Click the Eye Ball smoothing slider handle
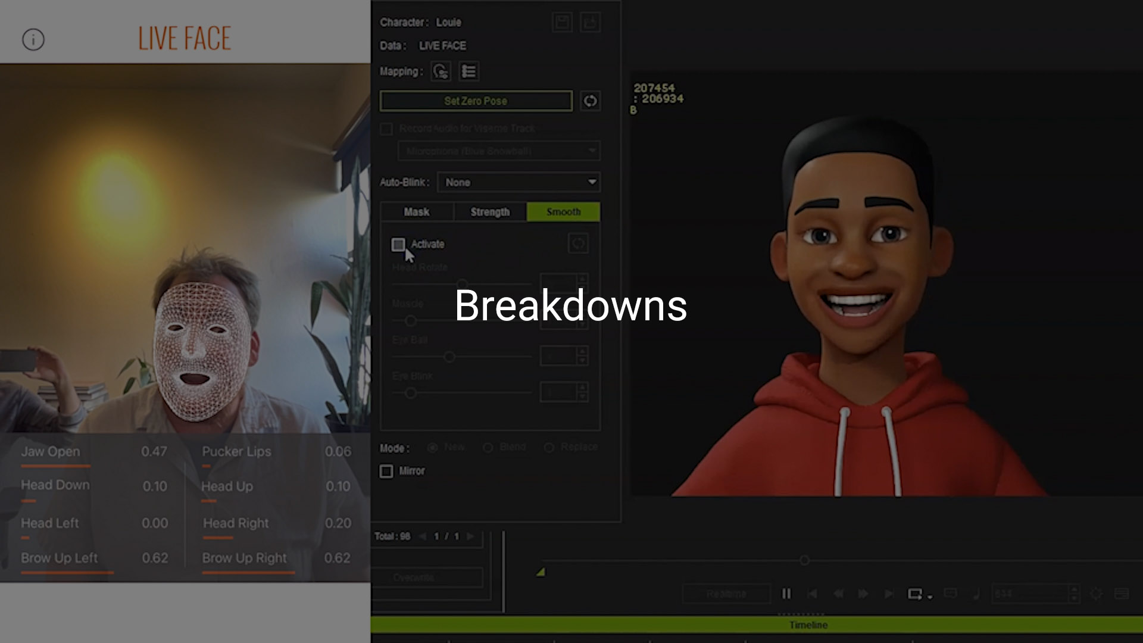 point(449,357)
